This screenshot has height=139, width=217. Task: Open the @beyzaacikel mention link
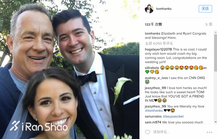173,116
